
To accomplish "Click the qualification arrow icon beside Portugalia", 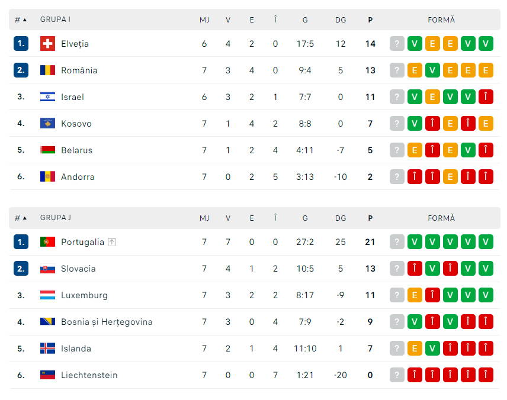I will pos(111,241).
